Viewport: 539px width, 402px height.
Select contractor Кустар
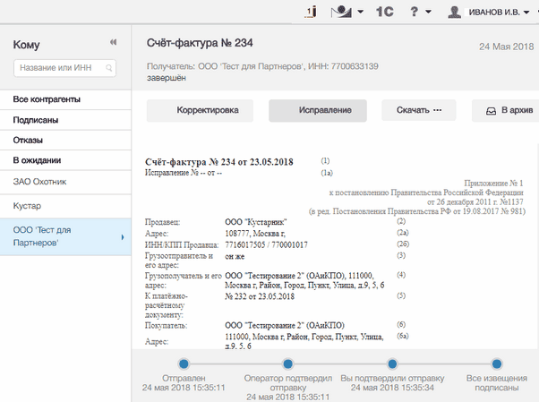[x=27, y=206]
